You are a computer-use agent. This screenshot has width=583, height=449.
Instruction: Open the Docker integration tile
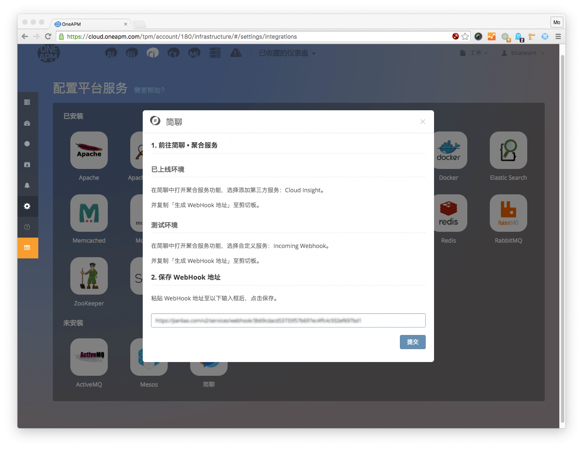450,150
